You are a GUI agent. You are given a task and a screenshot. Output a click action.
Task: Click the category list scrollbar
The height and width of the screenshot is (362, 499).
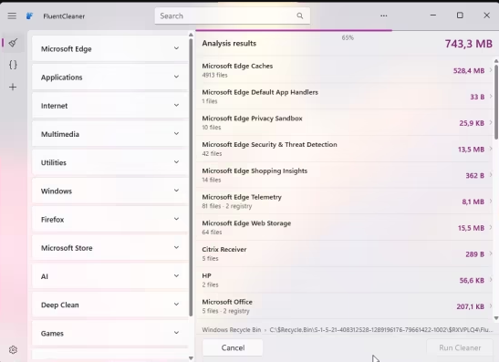coord(191,178)
